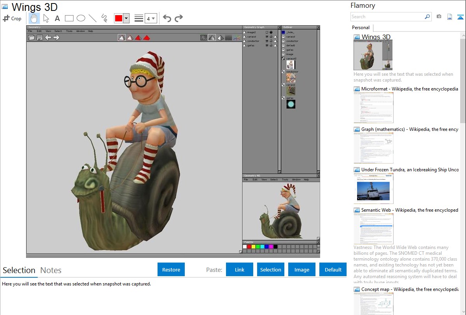
Task: Select the Crop tool
Action: (12, 18)
